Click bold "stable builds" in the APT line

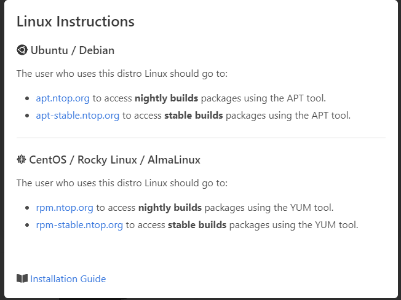(x=192, y=115)
